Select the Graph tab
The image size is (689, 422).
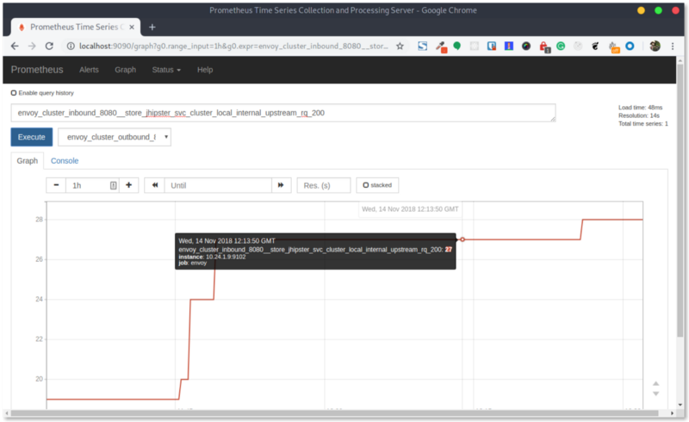tap(28, 161)
